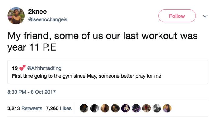Viewport: 213px width, 119px height.
Task: Open the second liker avatar
Action: pos(94,108)
